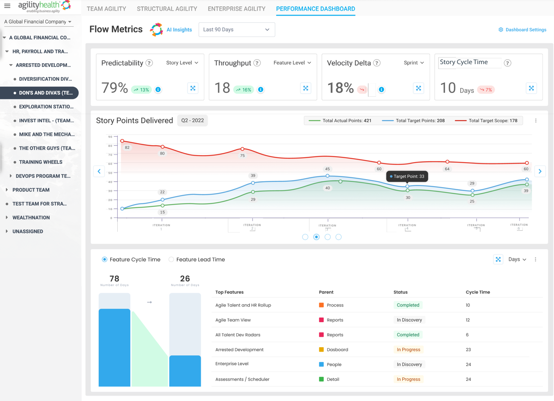
Task: Expand the Predictability card to fullscreen
Action: tap(193, 88)
